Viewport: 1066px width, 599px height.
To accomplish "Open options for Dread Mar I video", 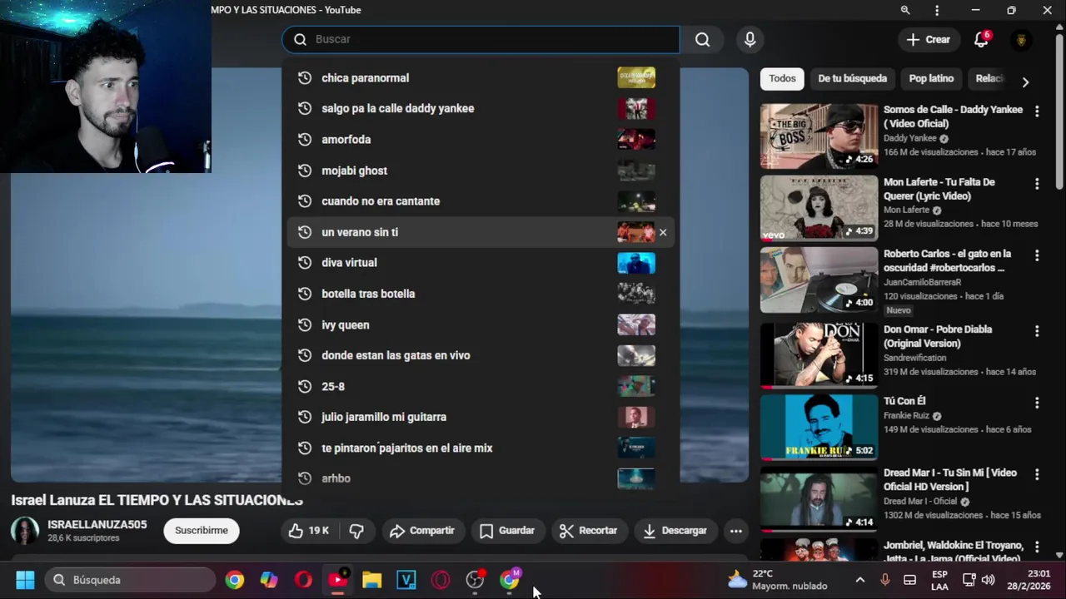I will click(x=1037, y=474).
